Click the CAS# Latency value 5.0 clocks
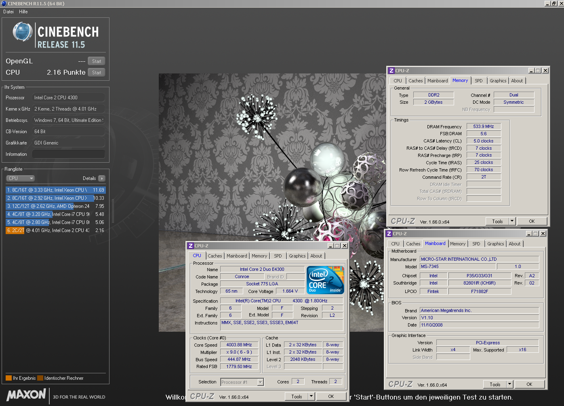564x406 pixels. [x=484, y=141]
